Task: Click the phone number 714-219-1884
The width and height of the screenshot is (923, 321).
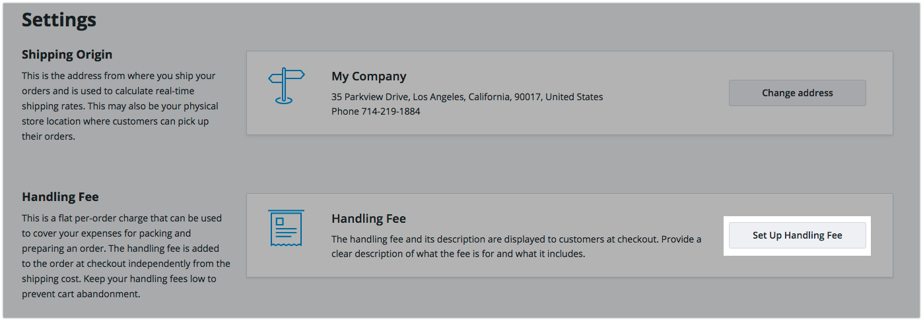Action: (390, 111)
